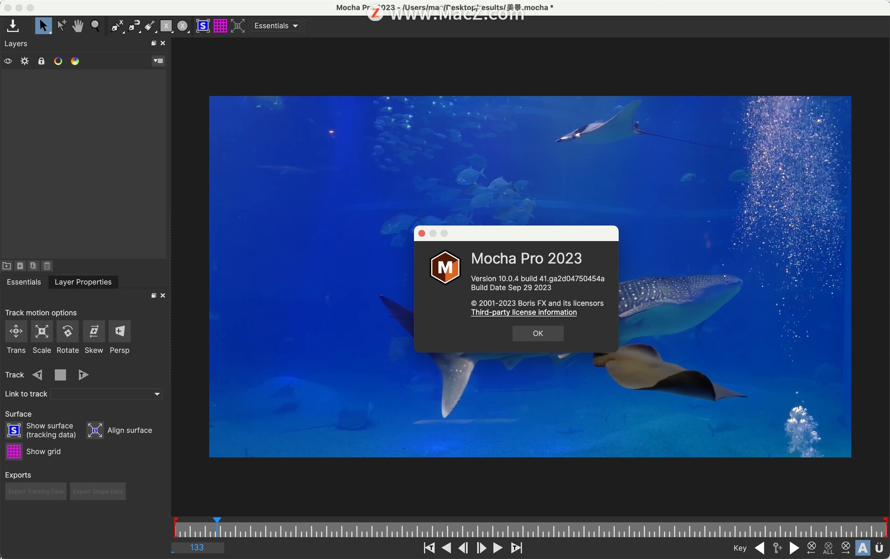This screenshot has width=890, height=559.
Task: Close the Essentials panel
Action: (x=163, y=296)
